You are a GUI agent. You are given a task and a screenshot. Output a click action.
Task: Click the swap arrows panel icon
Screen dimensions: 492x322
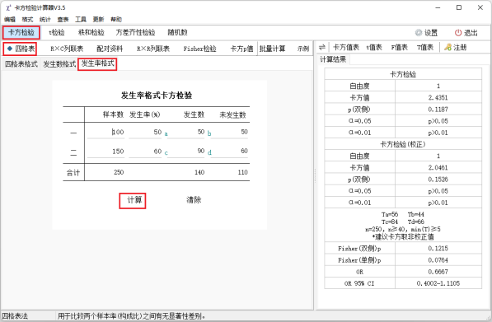322,47
